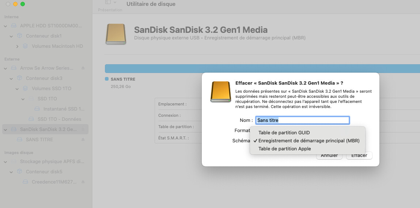The height and width of the screenshot is (208, 420).
Task: Confirm with the Effacer button
Action: (359, 155)
